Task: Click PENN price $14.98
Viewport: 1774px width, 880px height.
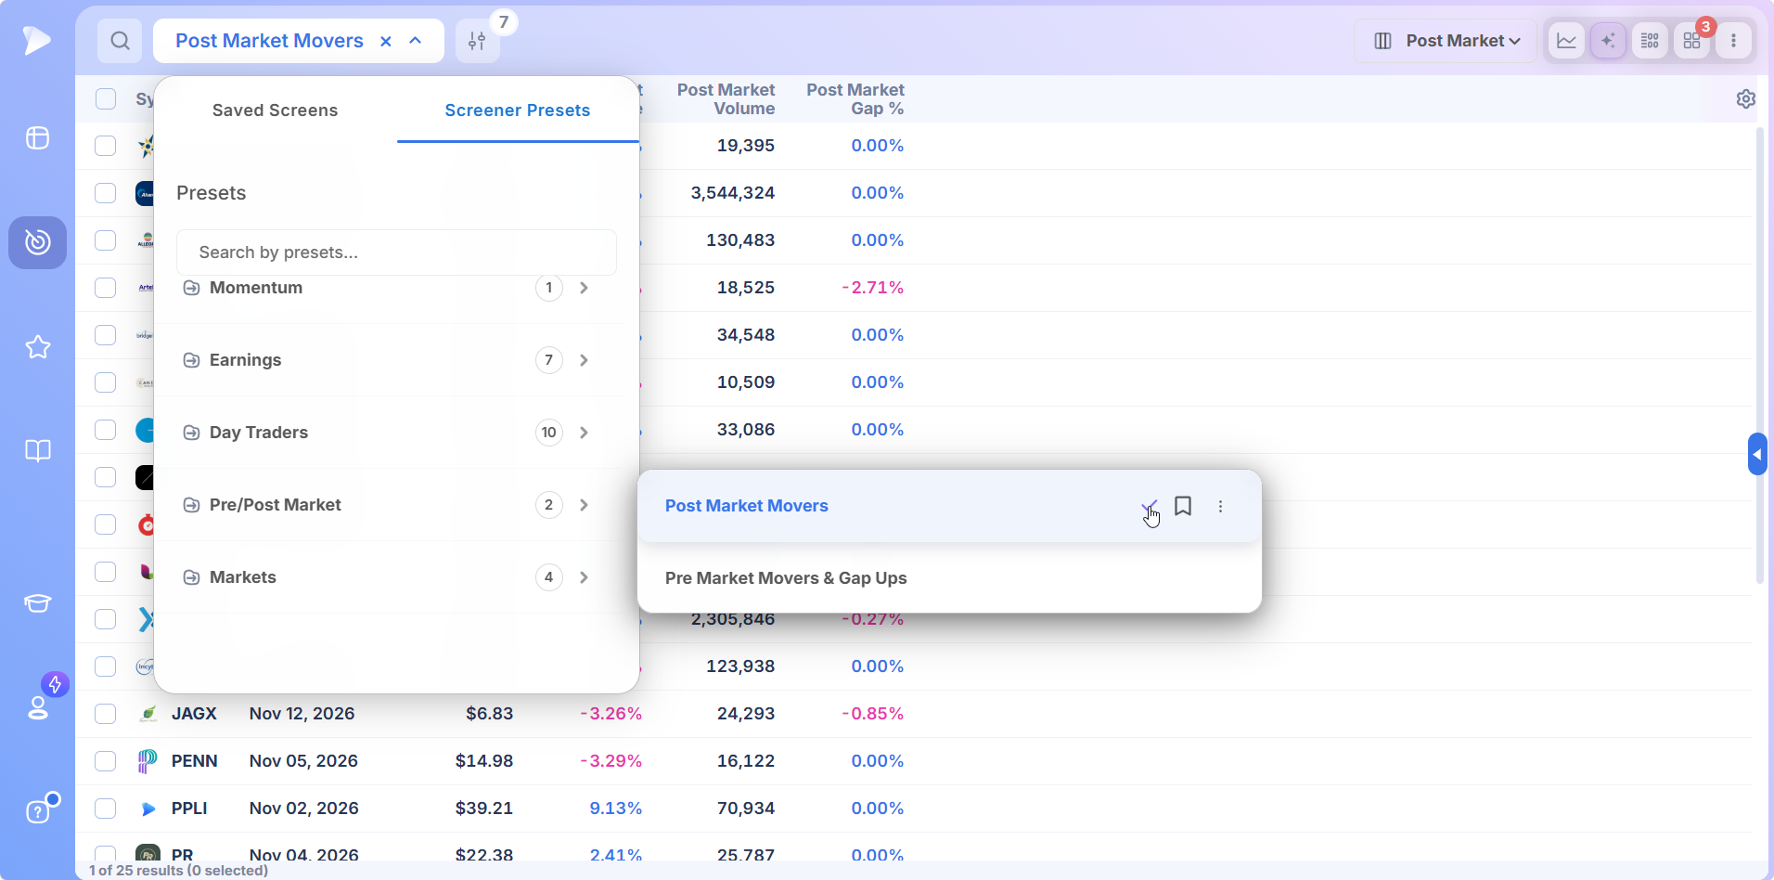Action: click(484, 761)
